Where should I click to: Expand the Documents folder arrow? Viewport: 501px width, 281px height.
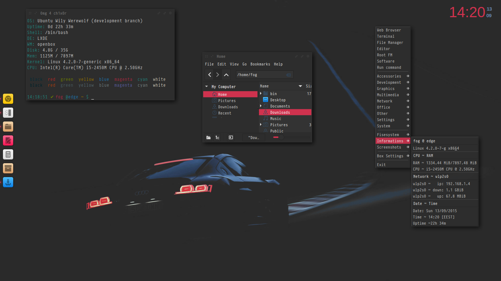[x=261, y=106]
